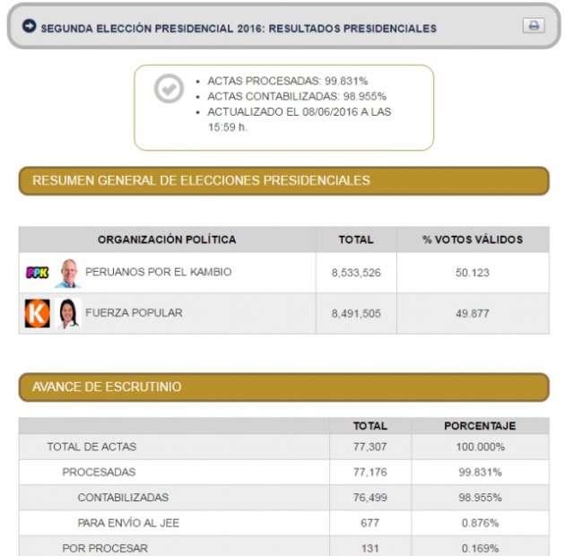Select the Fuerza Popular party name
Viewport: 565px width, 556px height.
134,313
